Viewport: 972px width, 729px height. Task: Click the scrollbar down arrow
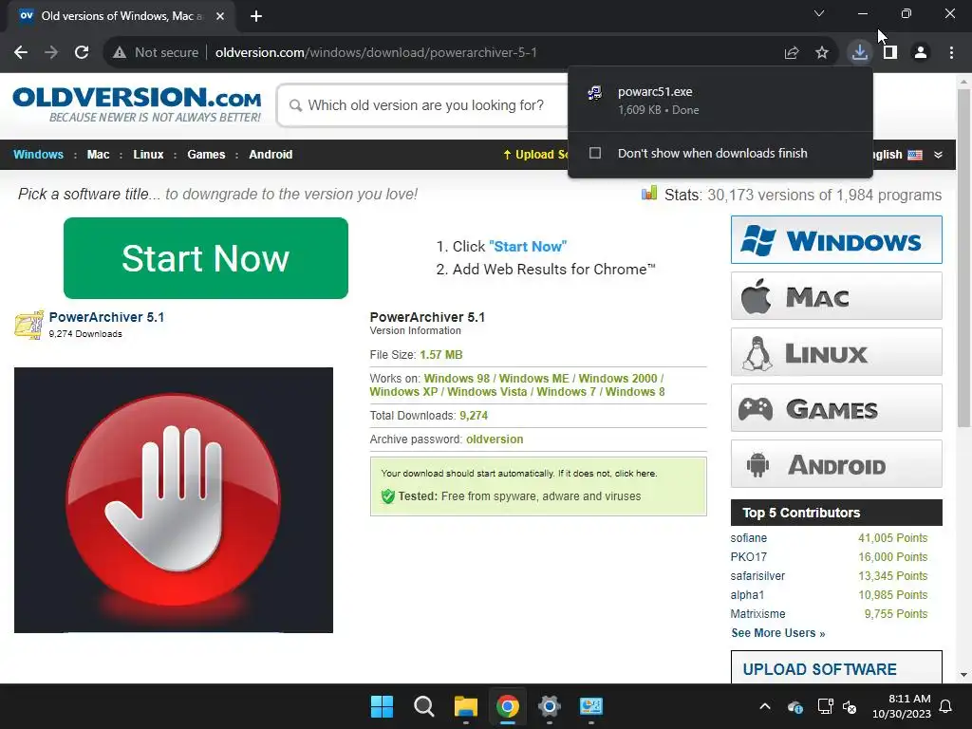point(963,675)
